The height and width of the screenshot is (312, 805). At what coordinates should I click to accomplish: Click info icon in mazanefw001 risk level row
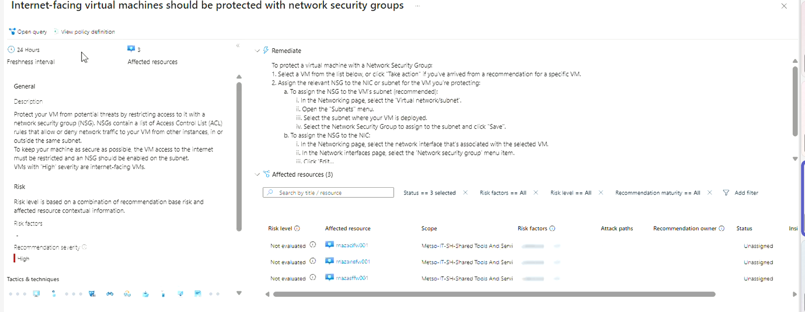tap(313, 261)
